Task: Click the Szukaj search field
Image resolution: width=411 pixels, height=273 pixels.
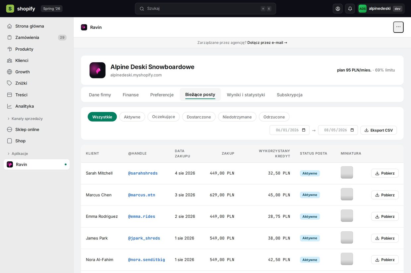Action: [206, 9]
